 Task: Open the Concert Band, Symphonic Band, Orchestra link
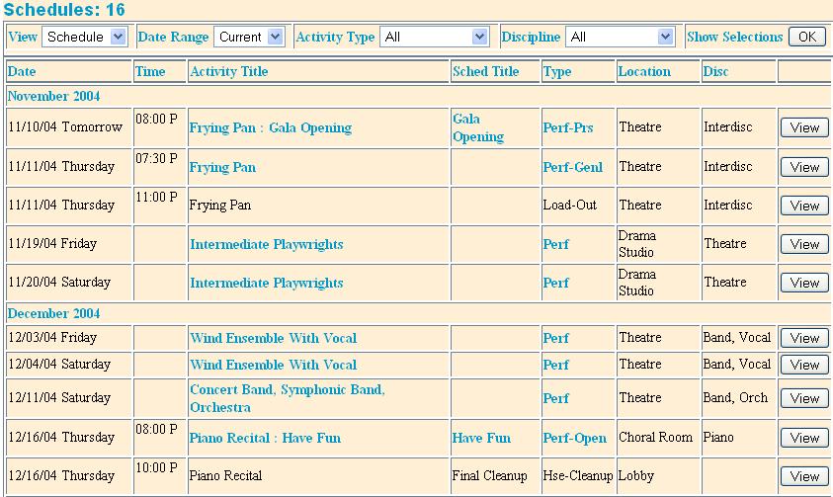[287, 398]
